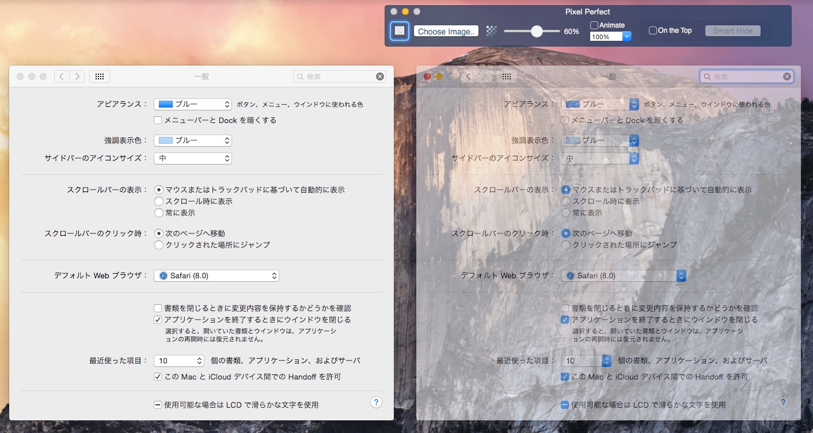The height and width of the screenshot is (433, 813).
Task: Select クリックされた場所にジャンプ in translucent right window
Action: point(566,245)
